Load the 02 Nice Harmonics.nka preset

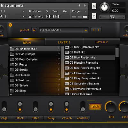click(x=90, y=47)
